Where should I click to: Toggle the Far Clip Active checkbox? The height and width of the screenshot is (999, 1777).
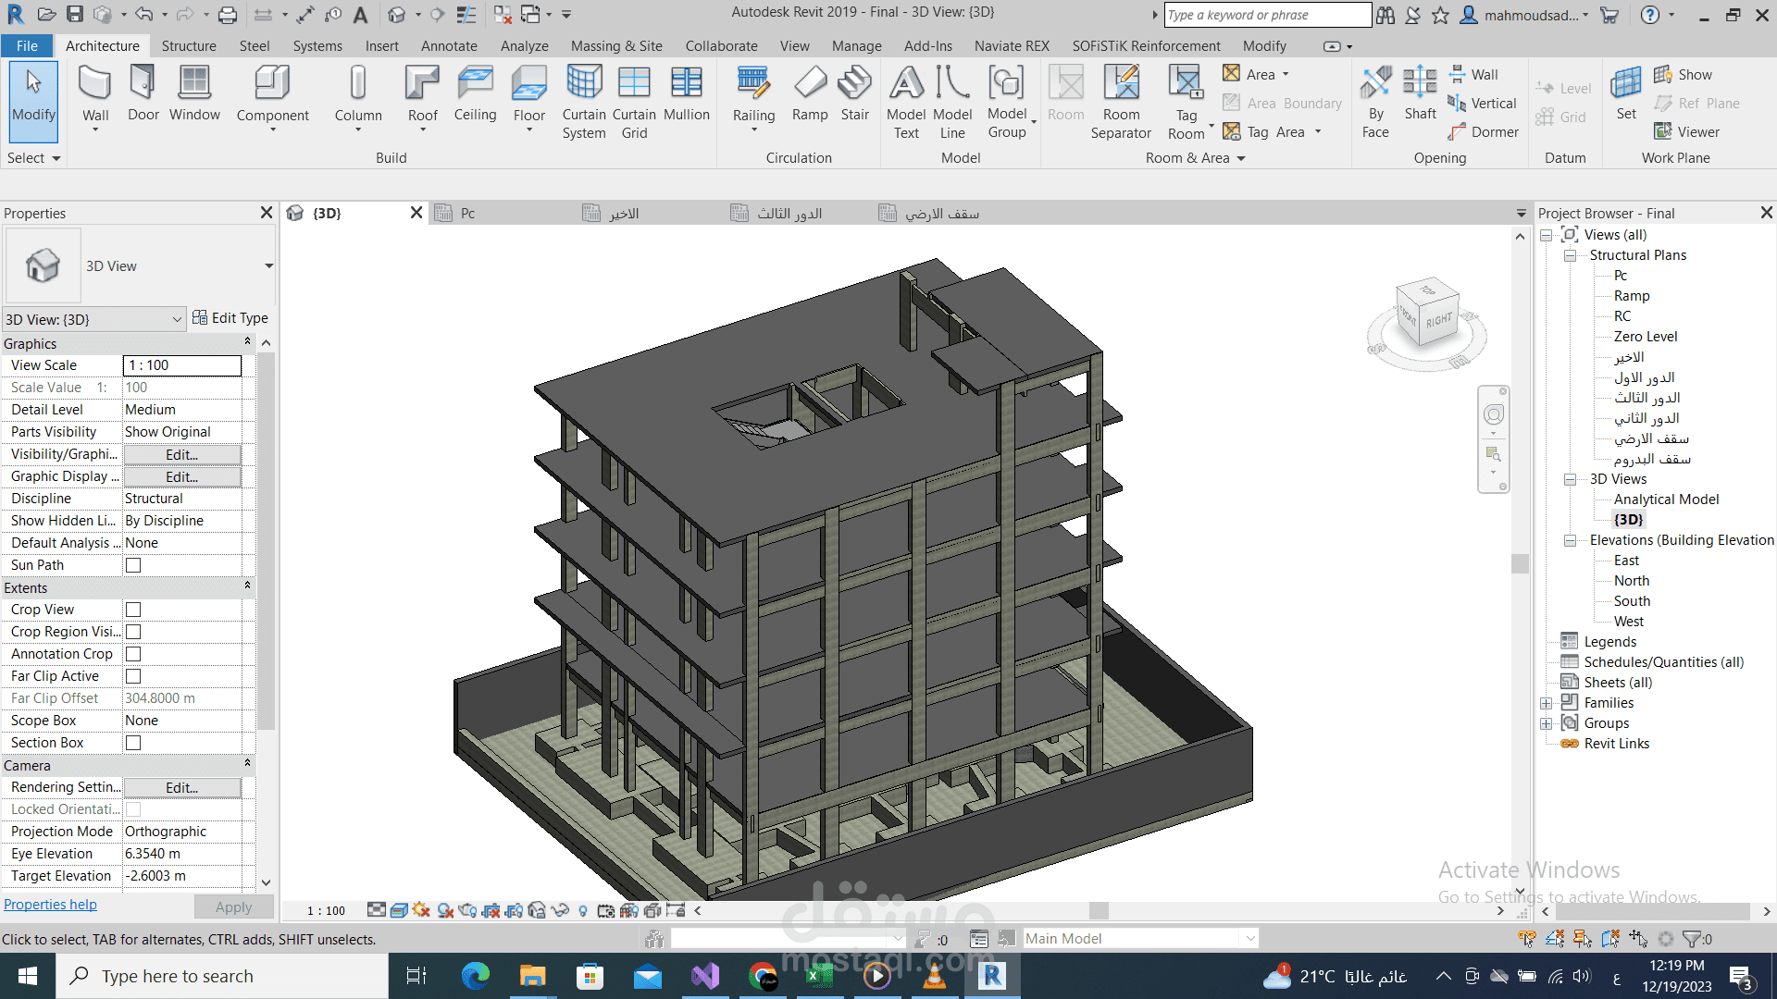click(133, 676)
